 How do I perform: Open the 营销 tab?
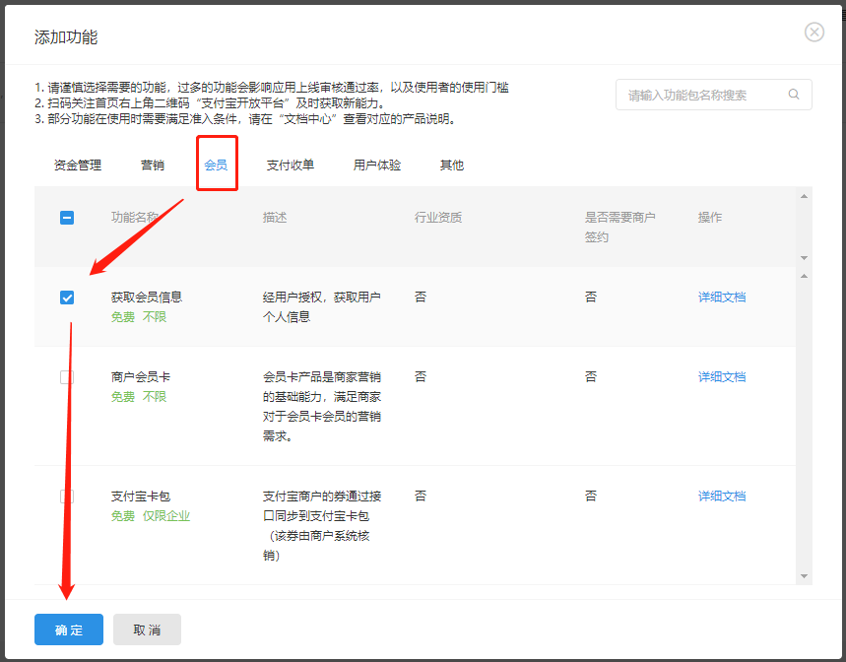(153, 165)
